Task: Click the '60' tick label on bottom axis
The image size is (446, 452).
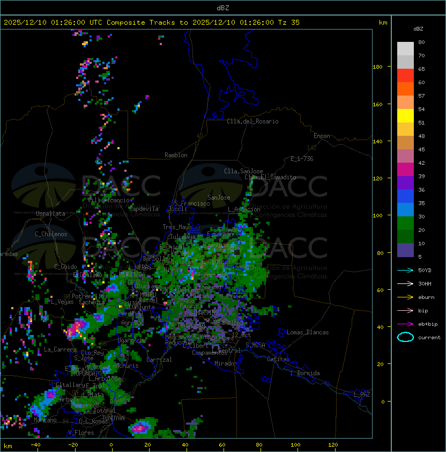Action: [x=222, y=445]
